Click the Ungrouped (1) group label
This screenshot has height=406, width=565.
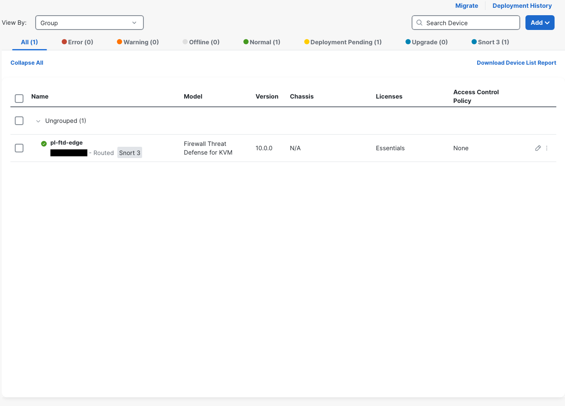click(x=66, y=121)
